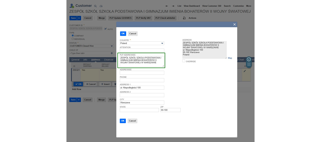Switch to the Financial tab
The width and height of the screenshot is (321, 142).
[x=109, y=60]
